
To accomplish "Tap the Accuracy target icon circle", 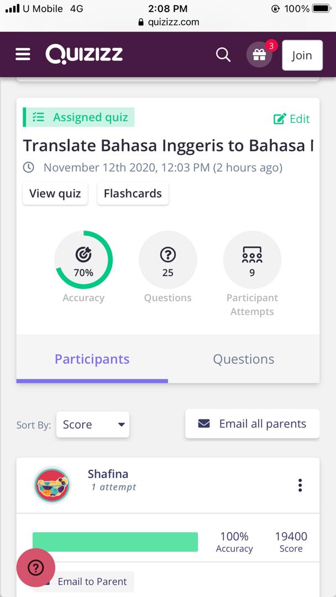I will pos(83,260).
